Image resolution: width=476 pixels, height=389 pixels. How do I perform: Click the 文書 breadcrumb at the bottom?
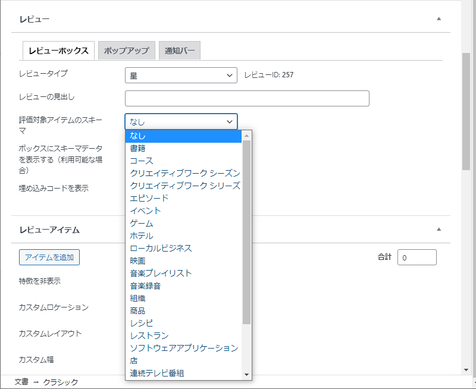point(21,382)
